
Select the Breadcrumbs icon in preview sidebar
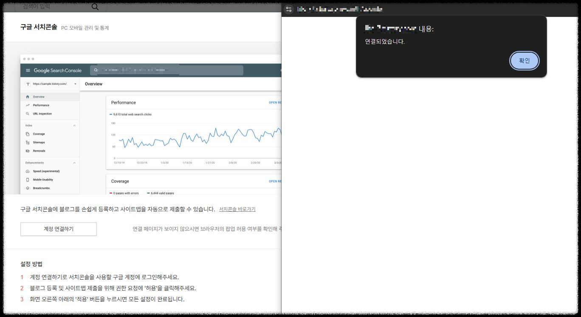point(28,188)
